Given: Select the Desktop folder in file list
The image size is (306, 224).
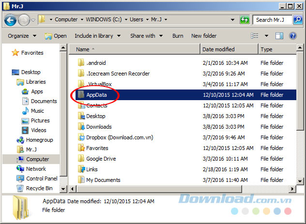Looking at the screenshot, I should click(x=92, y=116).
